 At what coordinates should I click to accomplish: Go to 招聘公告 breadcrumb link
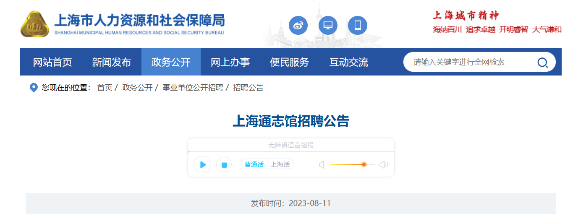click(x=248, y=88)
